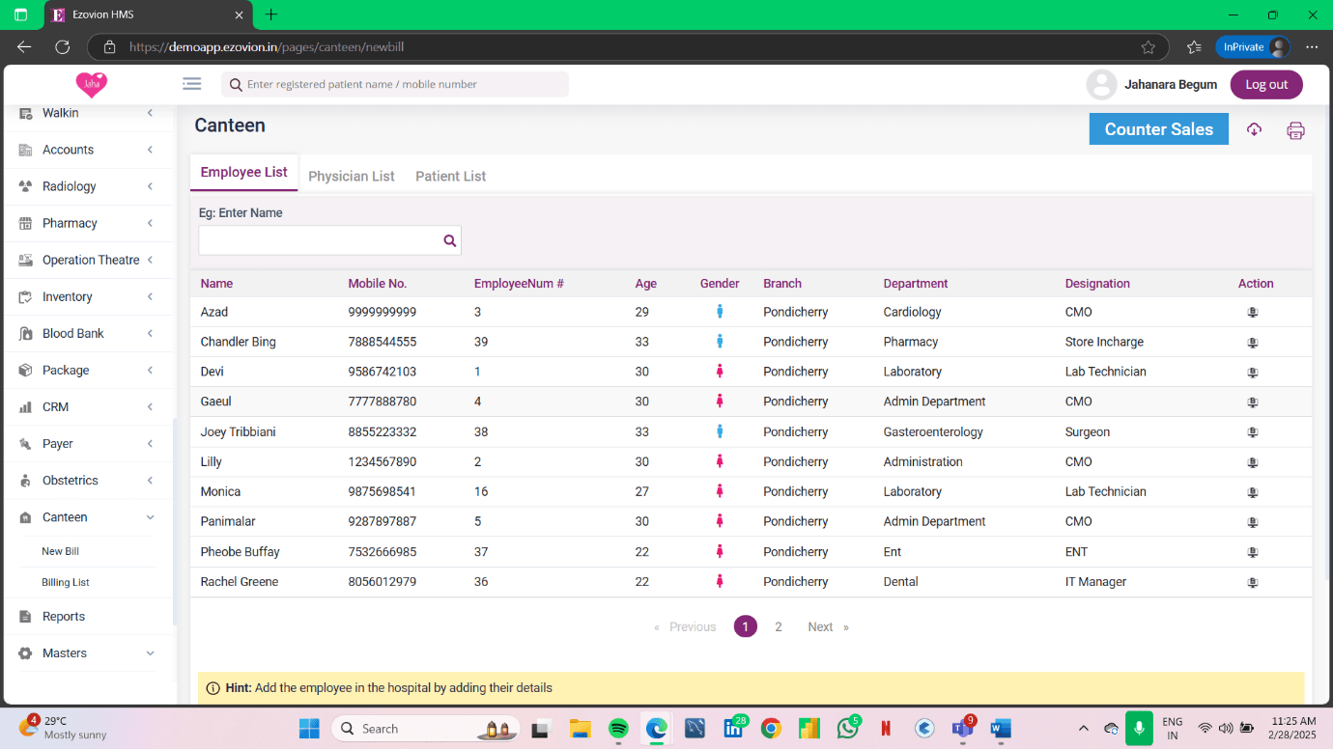
Task: Click the action icon for Azad
Action: [x=1253, y=313]
